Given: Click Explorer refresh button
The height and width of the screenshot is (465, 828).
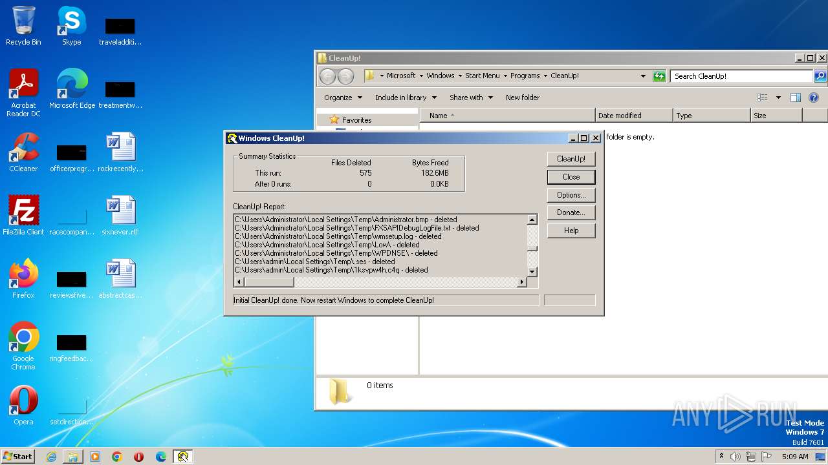Looking at the screenshot, I should 659,76.
